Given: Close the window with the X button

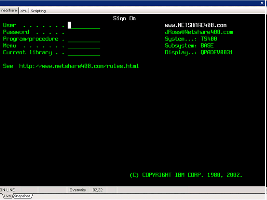Looking at the screenshot, I should coord(262,3).
